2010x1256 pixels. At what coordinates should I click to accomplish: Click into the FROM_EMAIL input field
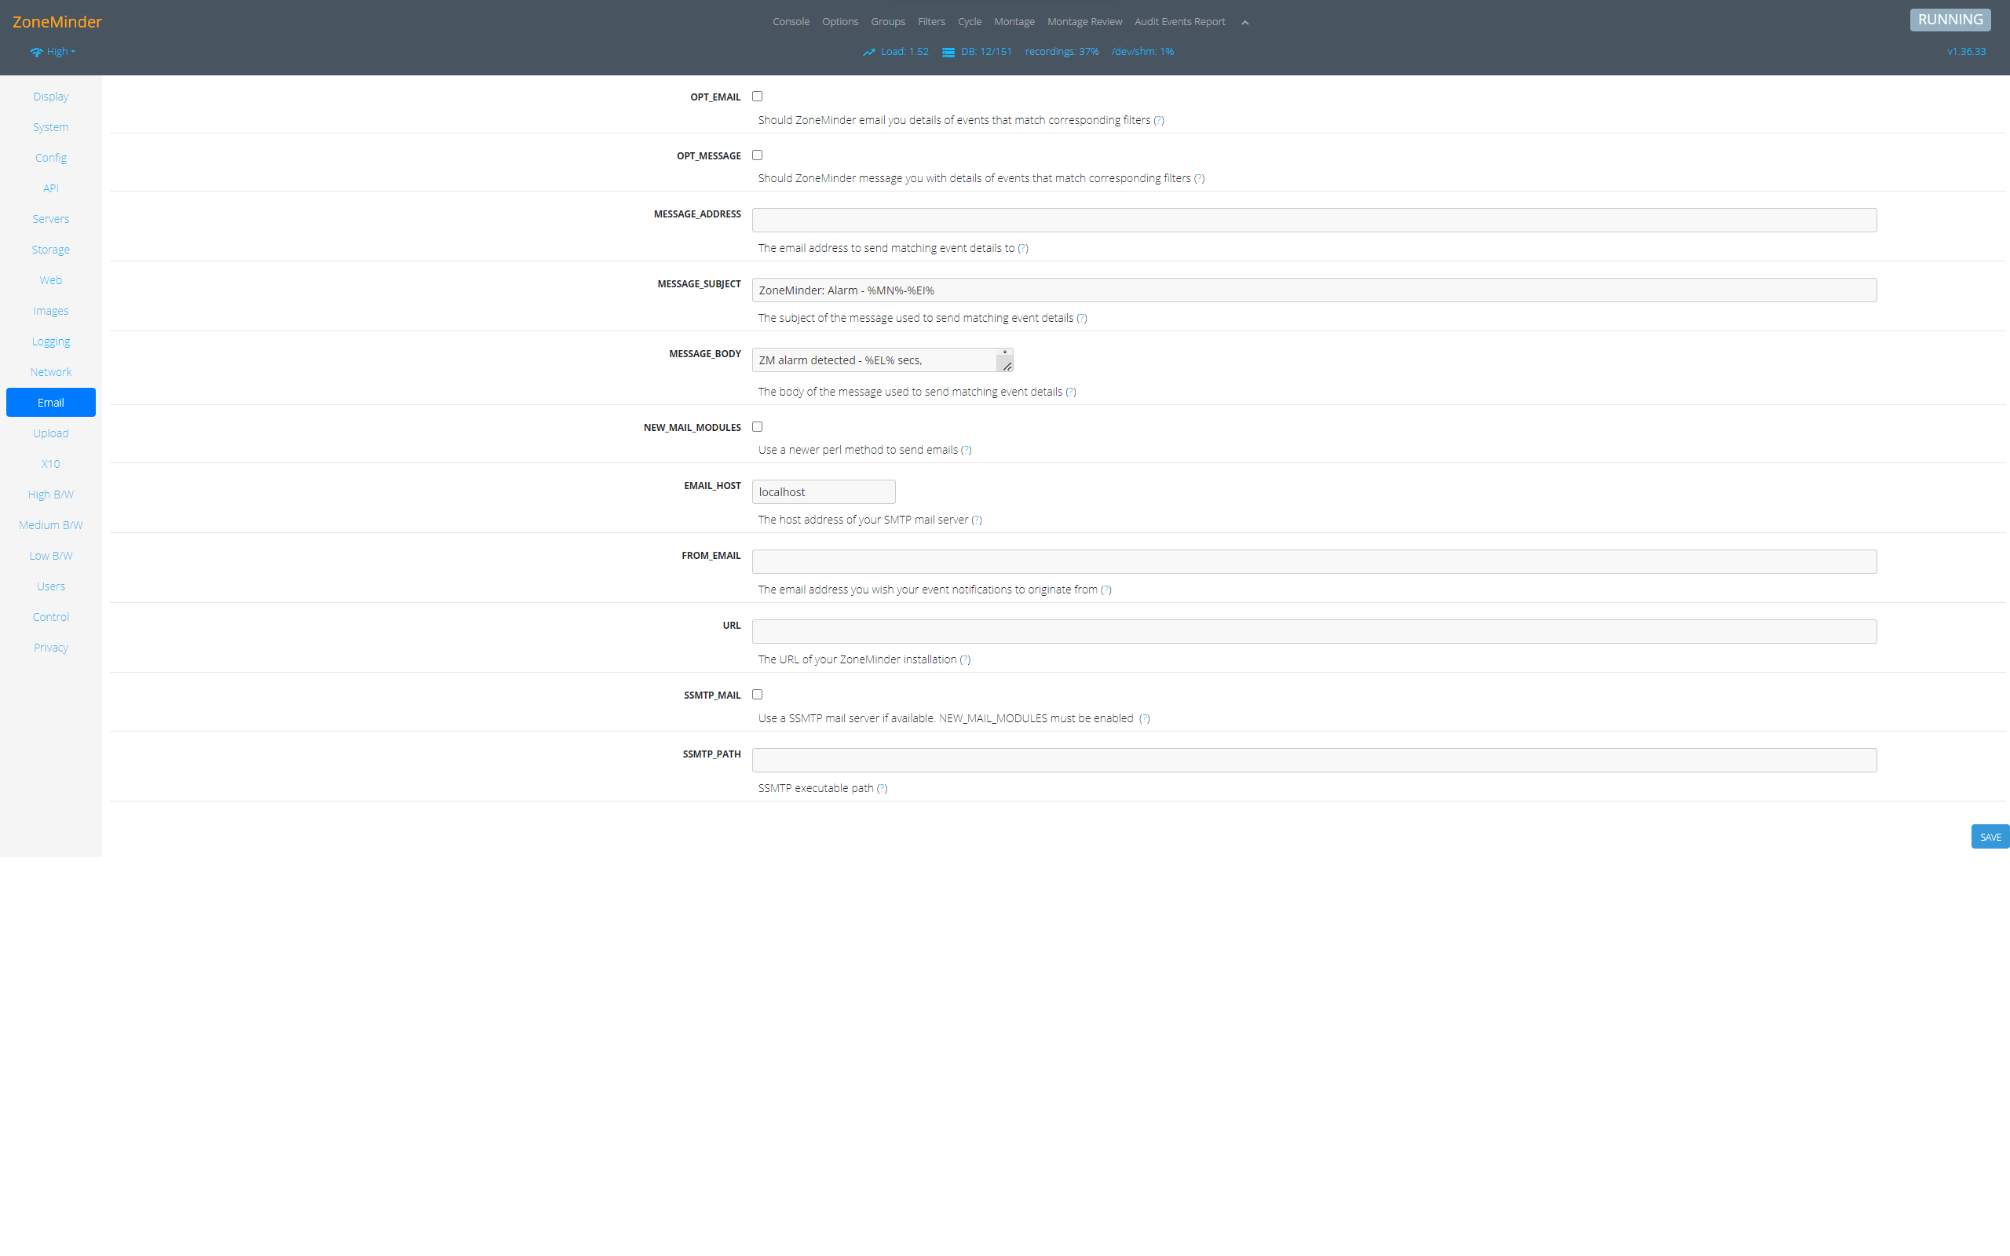tap(1313, 561)
